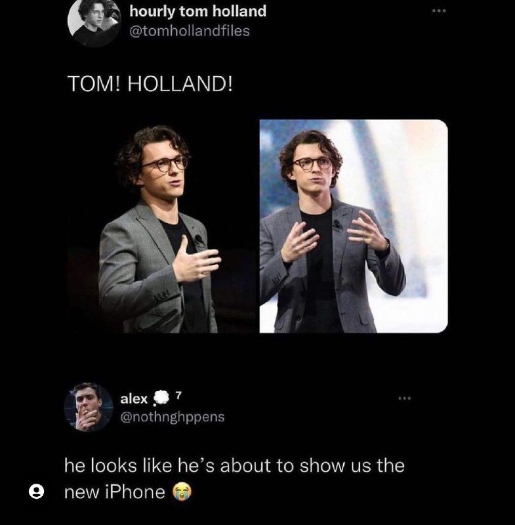Click the thought bubble emoji beside alex

point(161,398)
